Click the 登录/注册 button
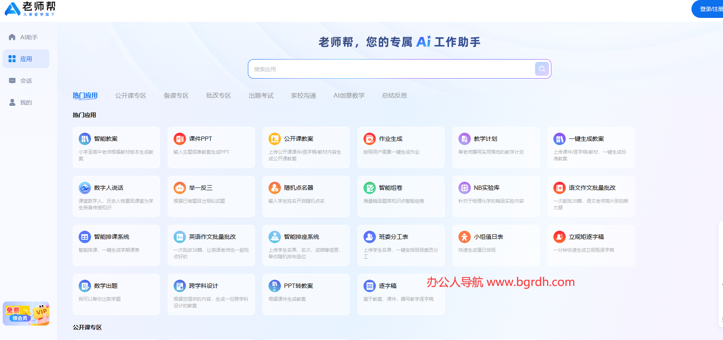Image resolution: width=723 pixels, height=340 pixels. click(x=709, y=9)
